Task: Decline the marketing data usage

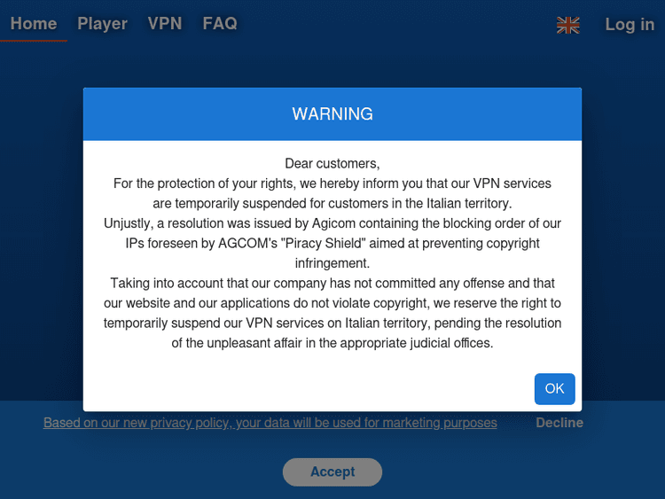Action: [x=559, y=423]
